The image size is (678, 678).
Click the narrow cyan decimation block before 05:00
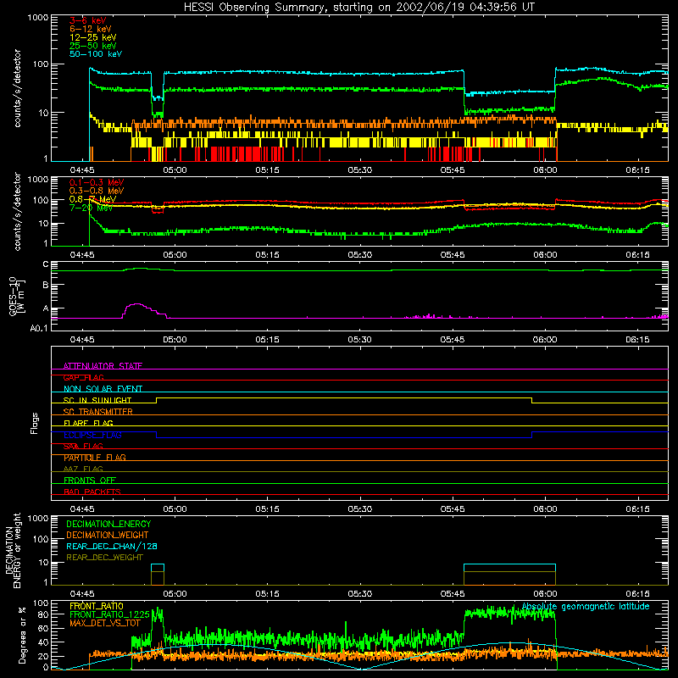(x=158, y=575)
